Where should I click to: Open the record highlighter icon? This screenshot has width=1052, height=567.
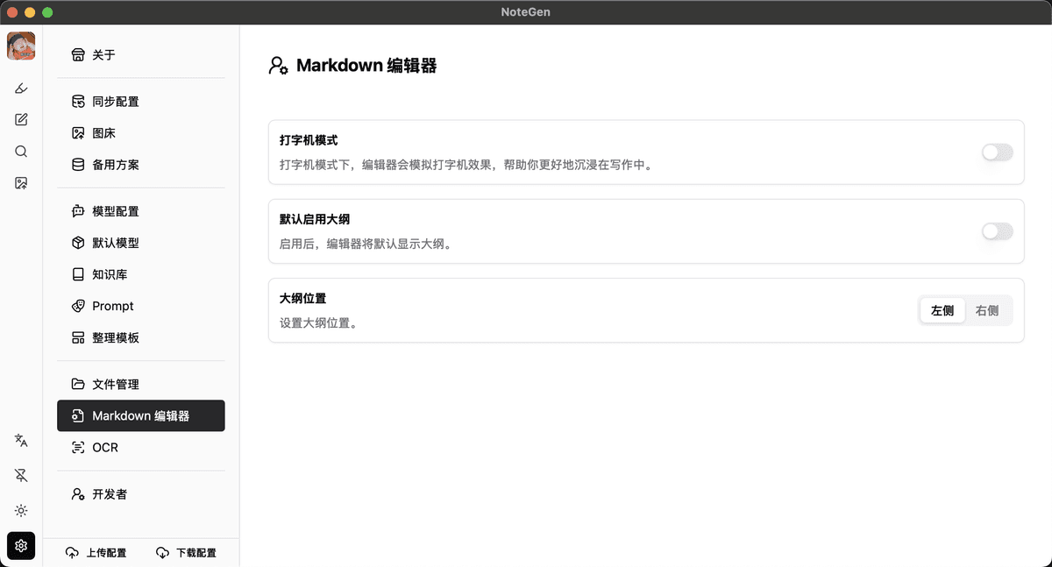21,88
